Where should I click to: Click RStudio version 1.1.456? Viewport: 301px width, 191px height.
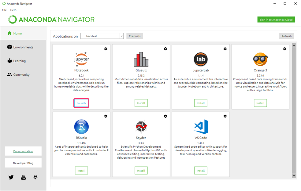click(x=81, y=143)
